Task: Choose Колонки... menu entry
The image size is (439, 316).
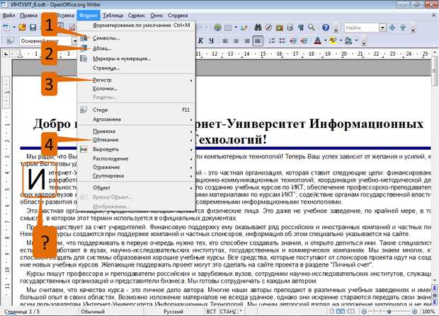Action: 136,88
